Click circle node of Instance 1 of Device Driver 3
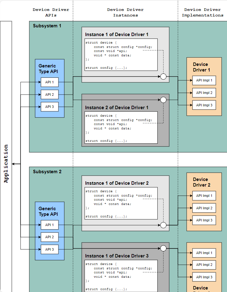Viewport: 227px width, 292px height. point(163,248)
